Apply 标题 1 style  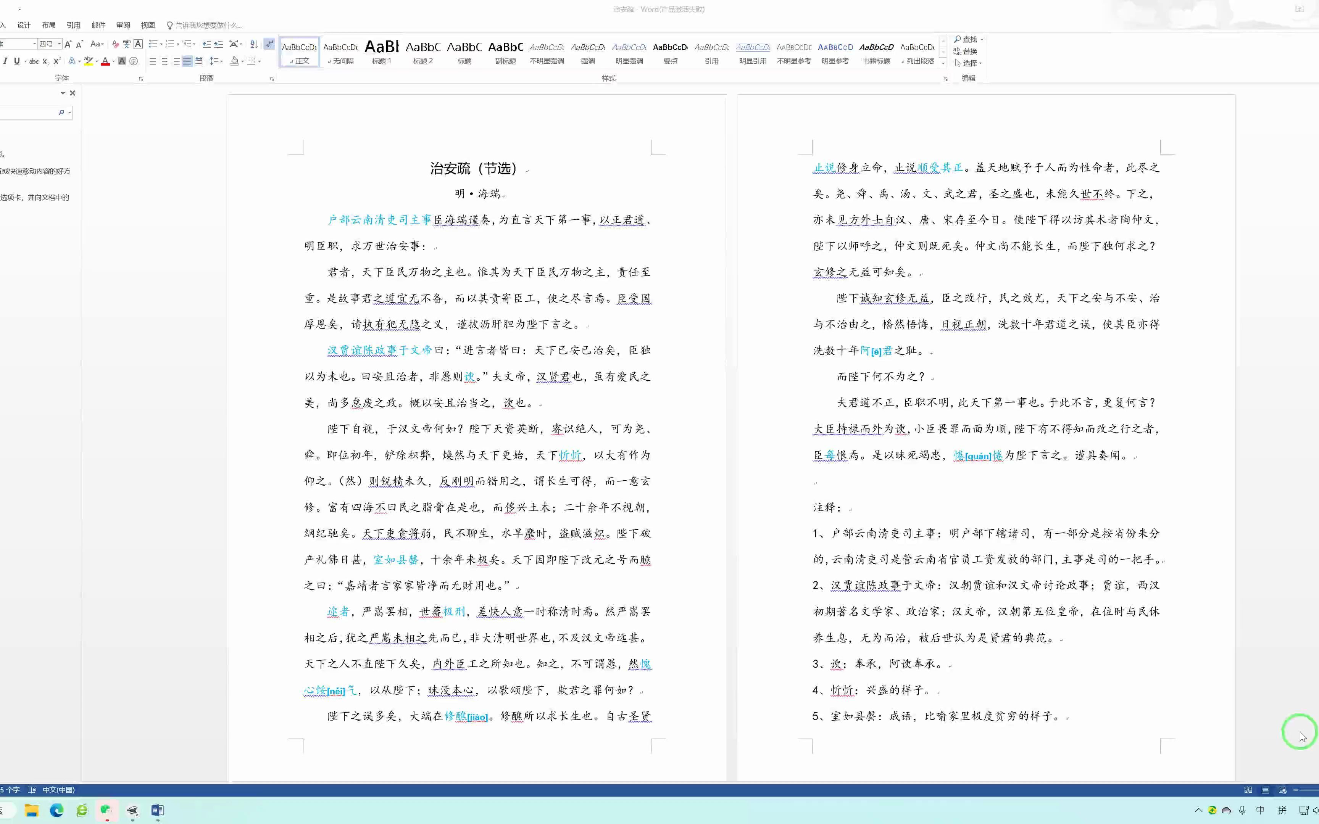382,52
